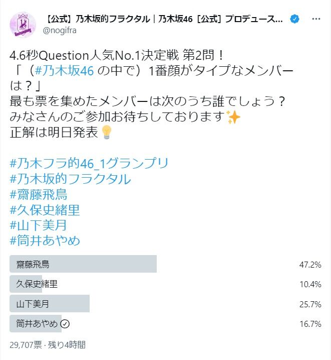
Task: Click the #久保史緒里 hashtag
Action: coord(45,209)
